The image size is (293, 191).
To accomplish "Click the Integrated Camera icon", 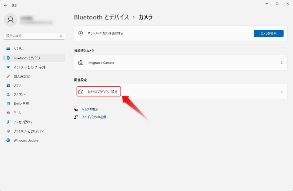I will (x=81, y=63).
